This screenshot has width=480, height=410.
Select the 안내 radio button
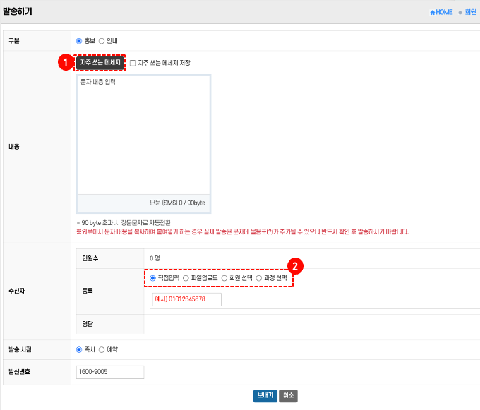pos(102,41)
